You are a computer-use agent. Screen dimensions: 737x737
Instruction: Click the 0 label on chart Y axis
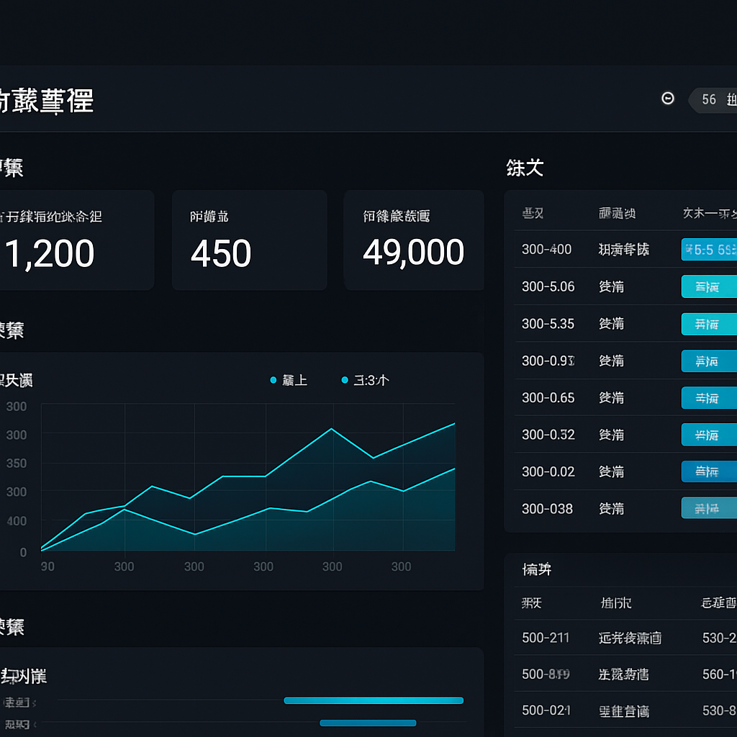pyautogui.click(x=23, y=552)
